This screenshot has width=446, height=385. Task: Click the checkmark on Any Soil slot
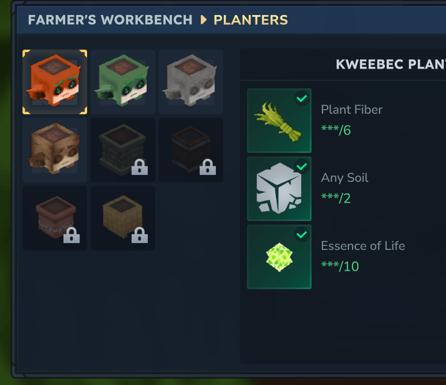(x=302, y=166)
